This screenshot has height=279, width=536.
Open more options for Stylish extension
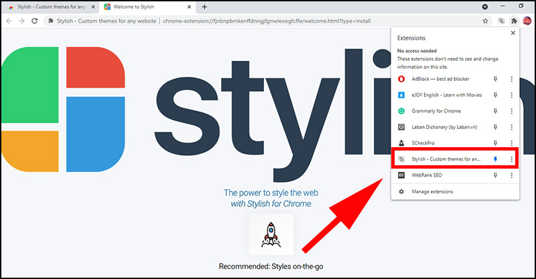coord(511,159)
